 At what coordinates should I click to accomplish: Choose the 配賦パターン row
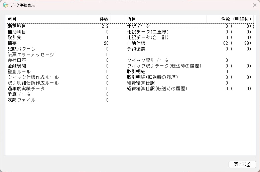pos(21,49)
